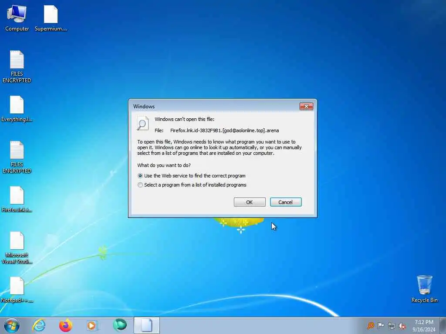Select the Notepad++ desktop file icon
This screenshot has width=446, height=334.
click(17, 290)
